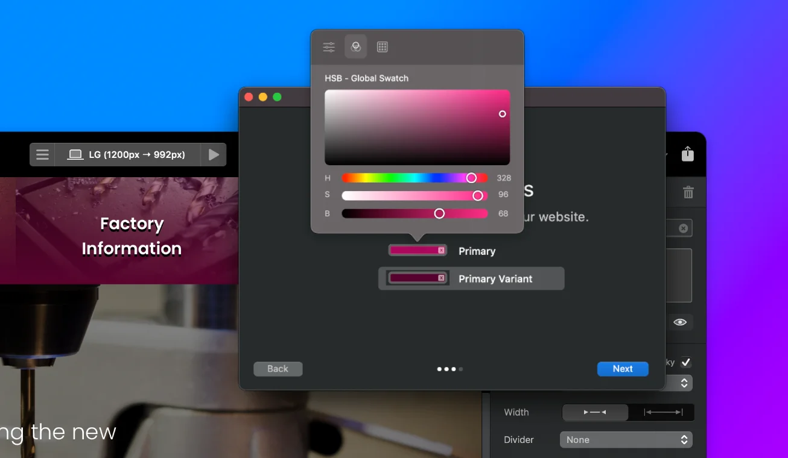Click the inspector preview box

(678, 275)
